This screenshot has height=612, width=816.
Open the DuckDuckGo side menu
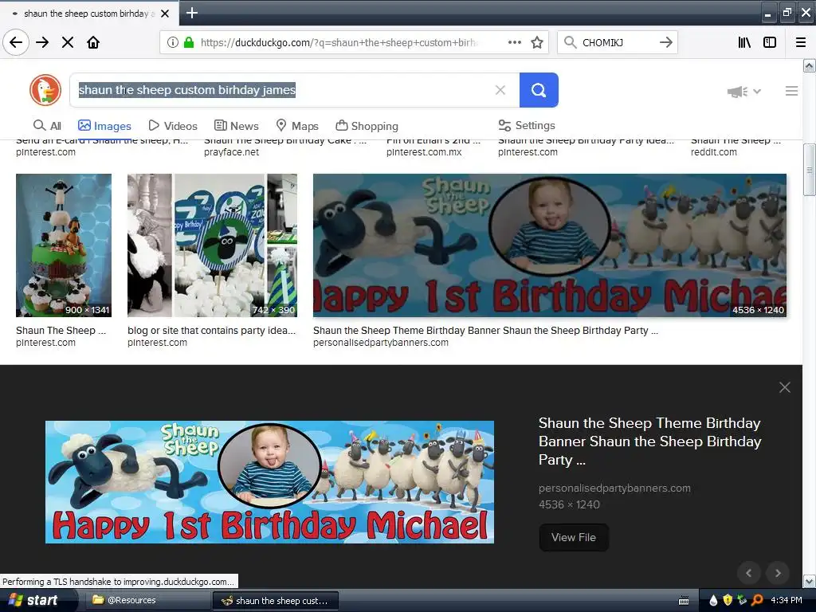[791, 91]
